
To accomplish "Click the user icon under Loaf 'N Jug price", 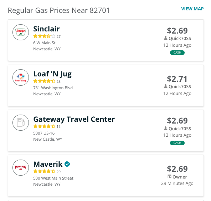I will tap(165, 86).
